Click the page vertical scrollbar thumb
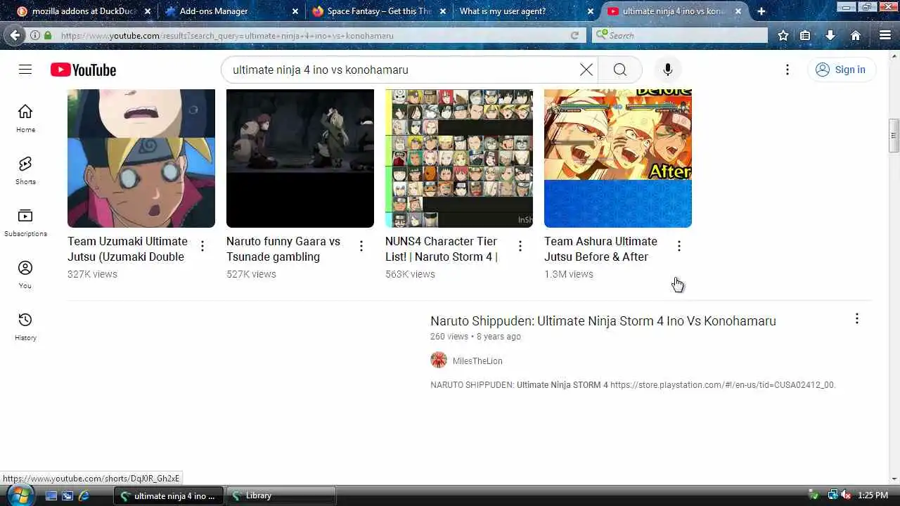This screenshot has height=506, width=900. tap(894, 136)
